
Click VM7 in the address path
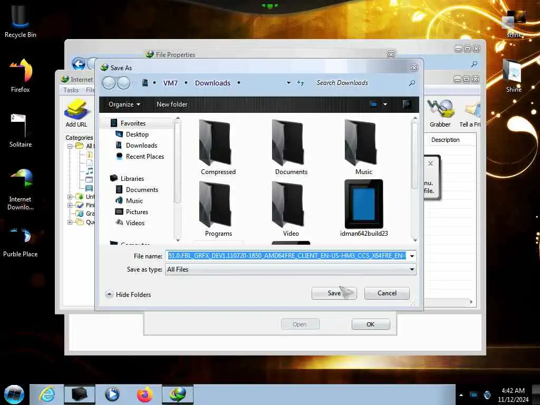pyautogui.click(x=170, y=83)
